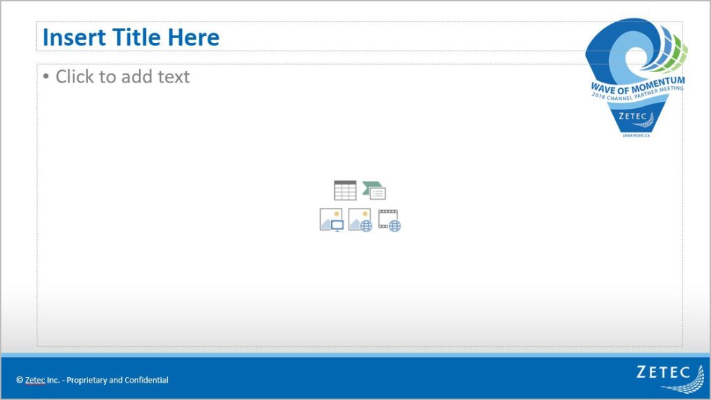The image size is (711, 400).
Task: Click the "Click to add text" placeholder
Action: 122,77
